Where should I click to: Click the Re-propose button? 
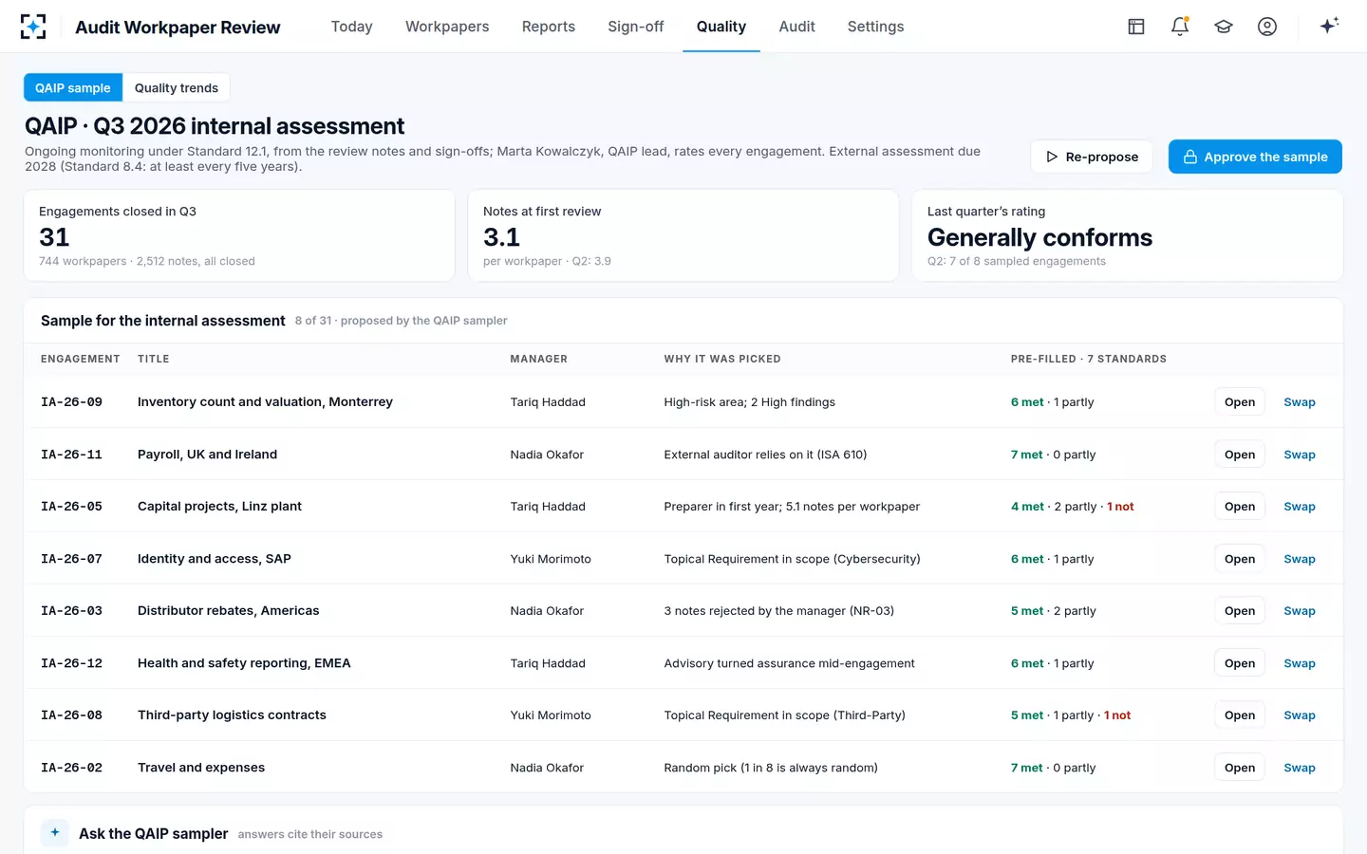tap(1092, 157)
